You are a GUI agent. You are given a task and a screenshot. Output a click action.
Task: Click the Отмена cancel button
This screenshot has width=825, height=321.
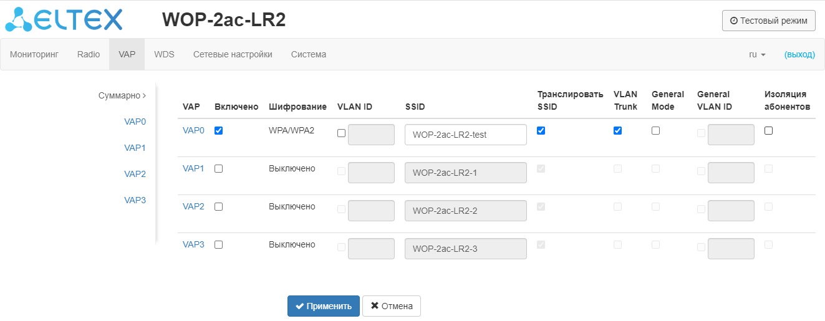[x=392, y=306]
